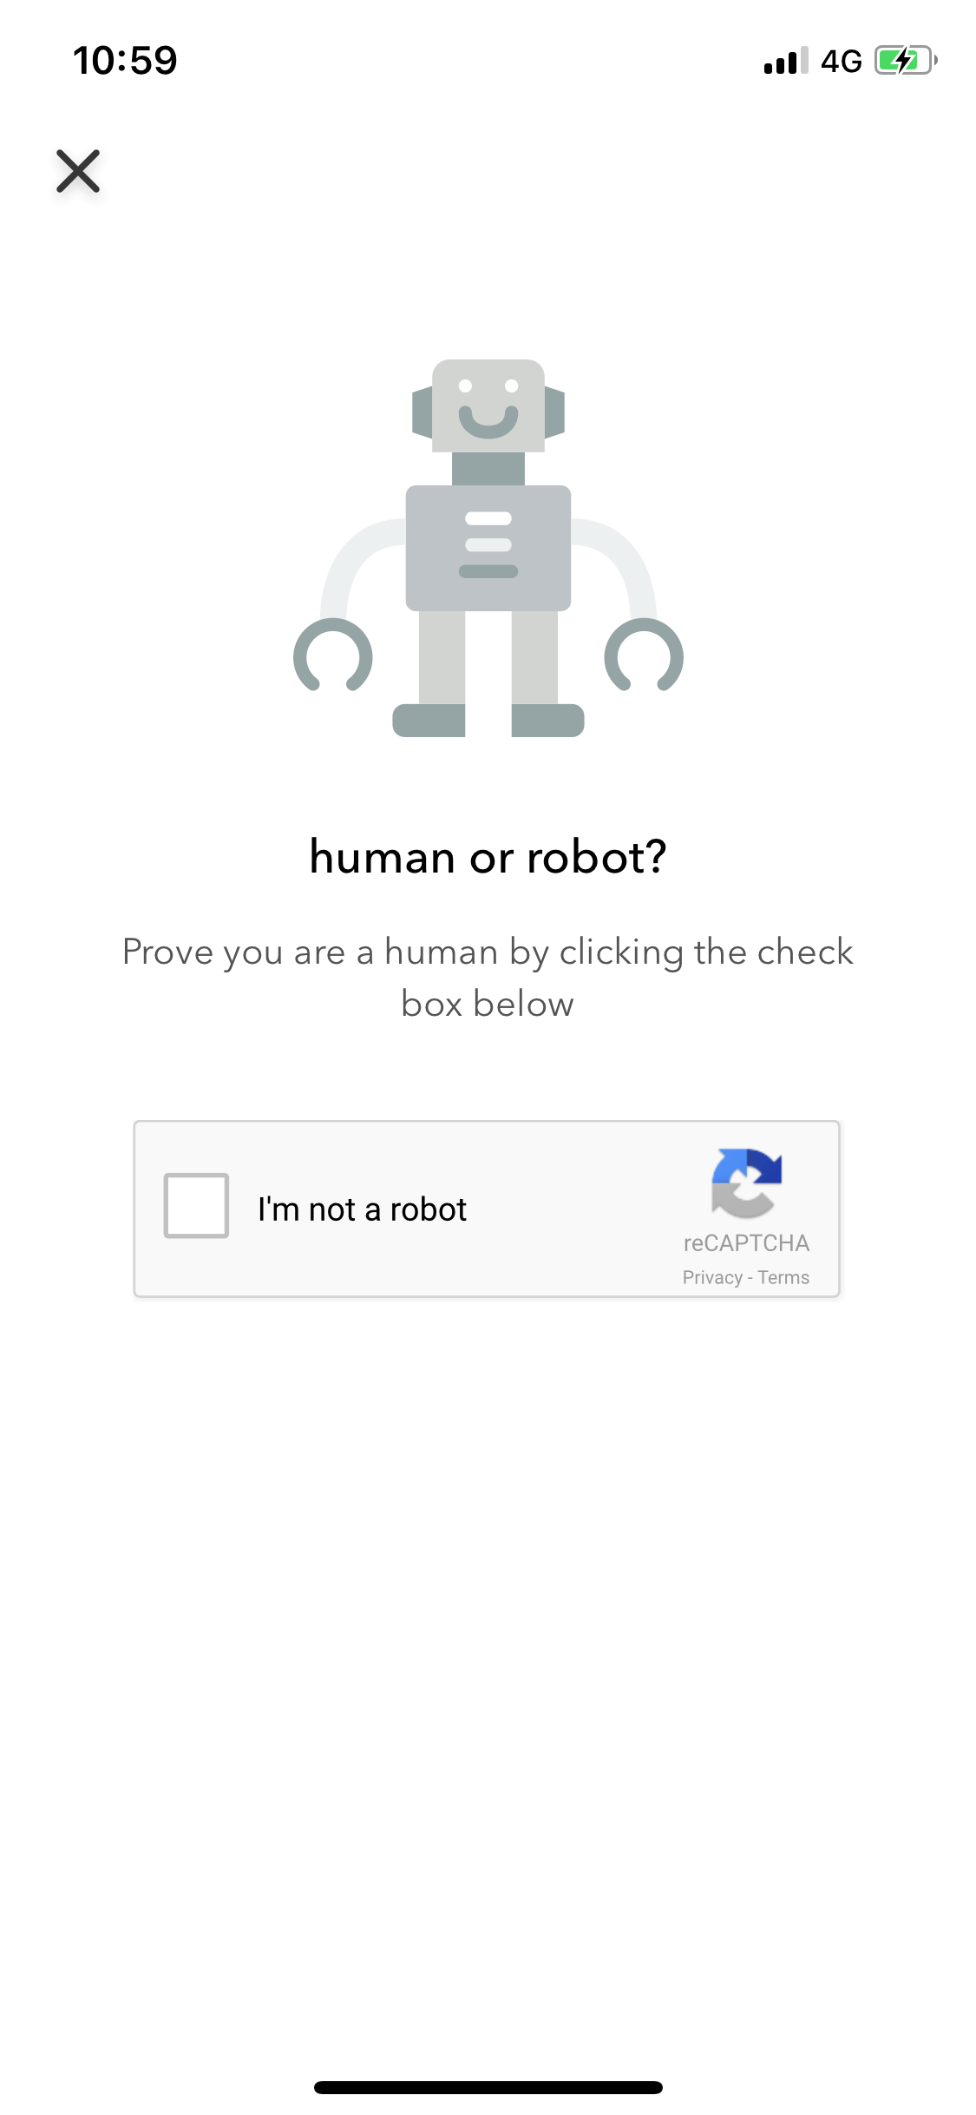Tap the "human or robot?" heading
Viewport: 976px width, 2115px height.
pyautogui.click(x=488, y=857)
